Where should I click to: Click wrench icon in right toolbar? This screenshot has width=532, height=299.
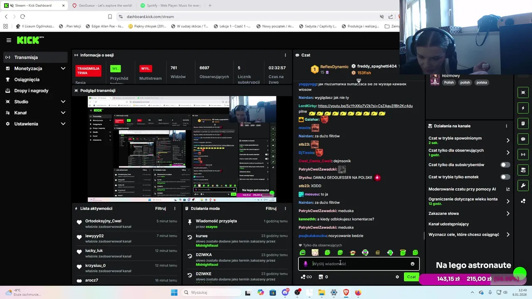(x=523, y=185)
